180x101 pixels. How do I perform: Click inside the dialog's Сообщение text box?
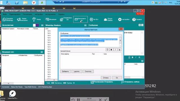point(90,41)
